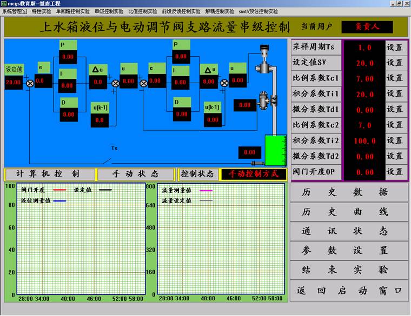Click the first Δu block

pyautogui.click(x=97, y=69)
